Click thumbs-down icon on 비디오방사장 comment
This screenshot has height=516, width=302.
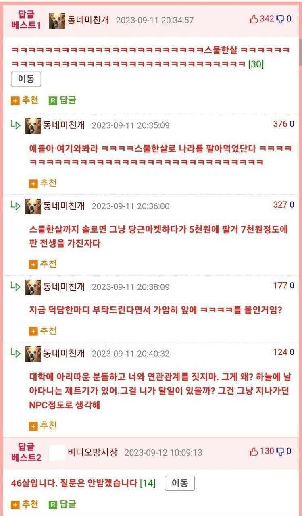(x=280, y=451)
